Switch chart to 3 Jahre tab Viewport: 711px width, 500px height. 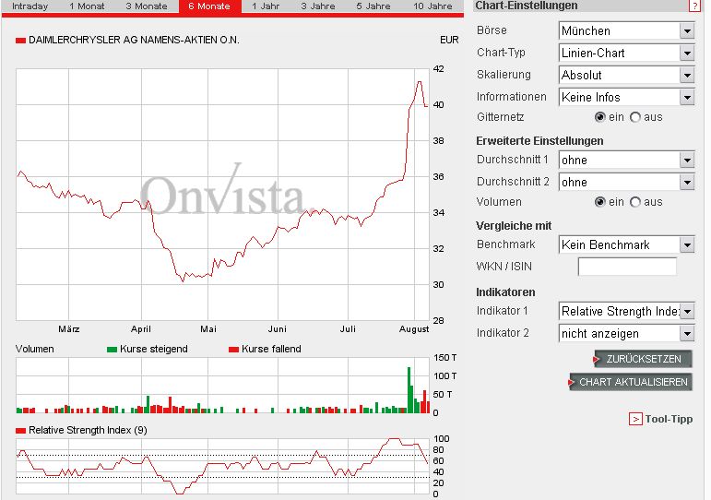(x=318, y=6)
